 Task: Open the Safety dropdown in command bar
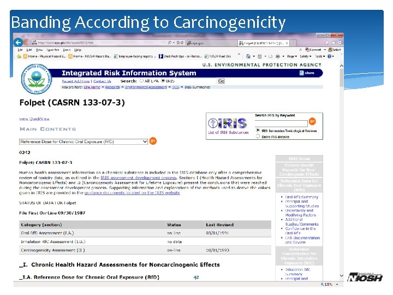coord(306,56)
